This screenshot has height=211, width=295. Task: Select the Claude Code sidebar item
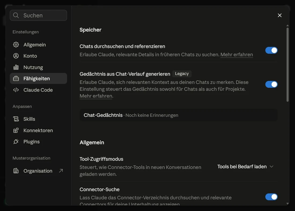click(38, 90)
